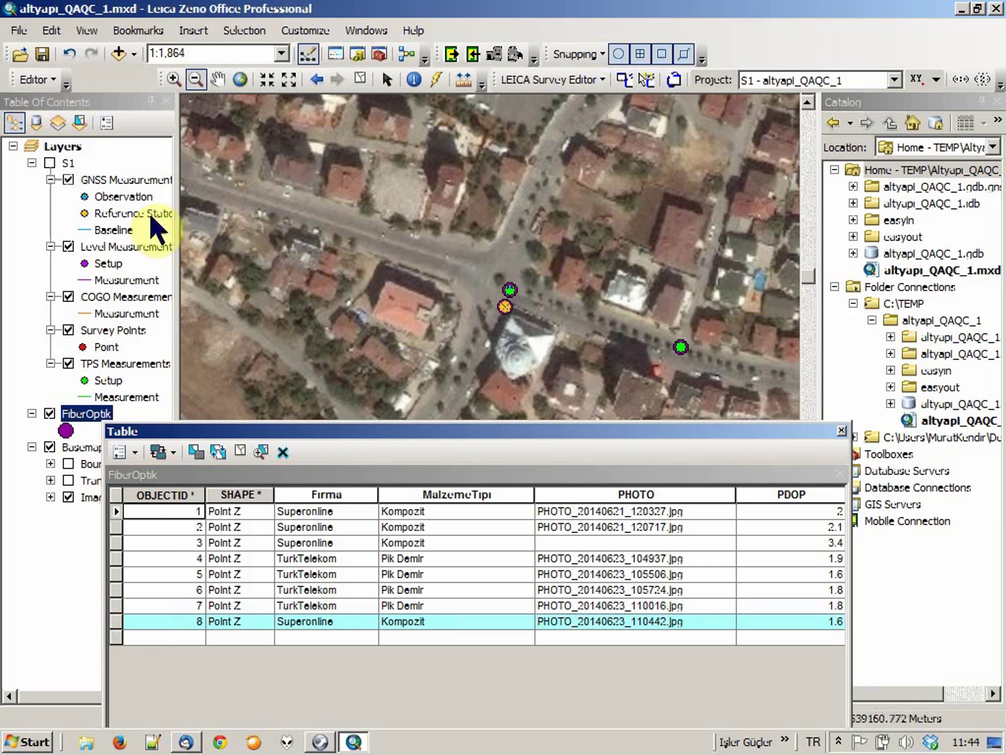Expand the easyin folder in Catalog
The height and width of the screenshot is (755, 1006).
[x=853, y=220]
